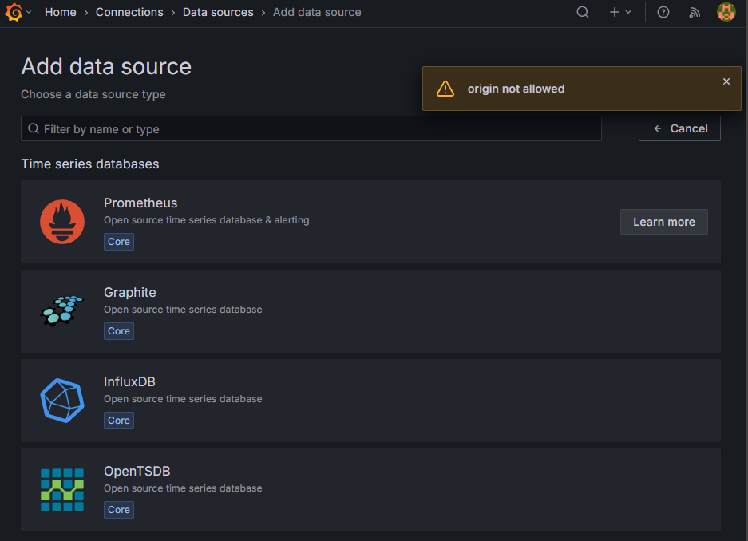The height and width of the screenshot is (541, 748).
Task: Choose the OpenTSDB data source title
Action: coord(137,471)
